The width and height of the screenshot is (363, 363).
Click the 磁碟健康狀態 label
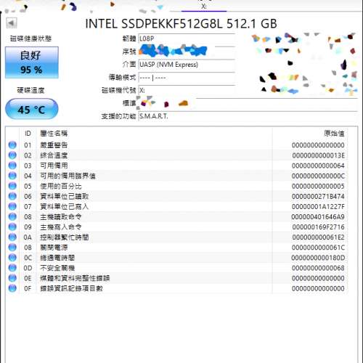(x=30, y=38)
